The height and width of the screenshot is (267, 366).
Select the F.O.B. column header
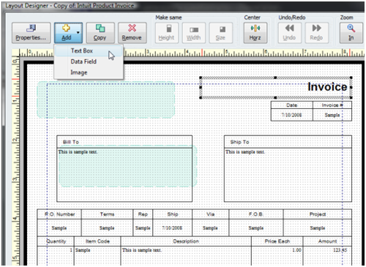click(256, 214)
